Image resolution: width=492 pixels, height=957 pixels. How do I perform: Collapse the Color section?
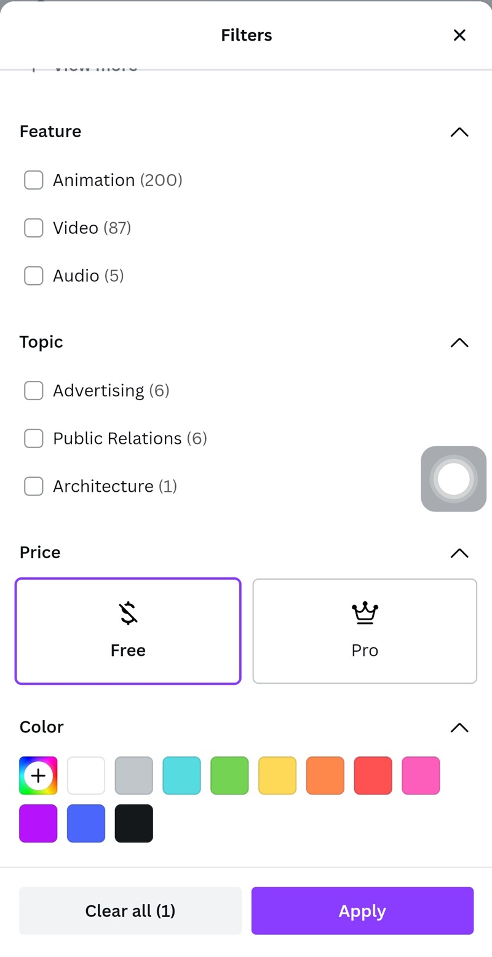459,727
